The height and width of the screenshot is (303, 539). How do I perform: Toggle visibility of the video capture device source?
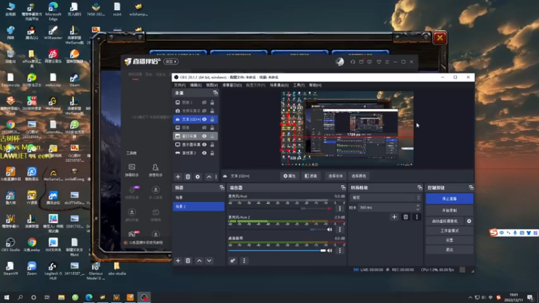point(204,110)
